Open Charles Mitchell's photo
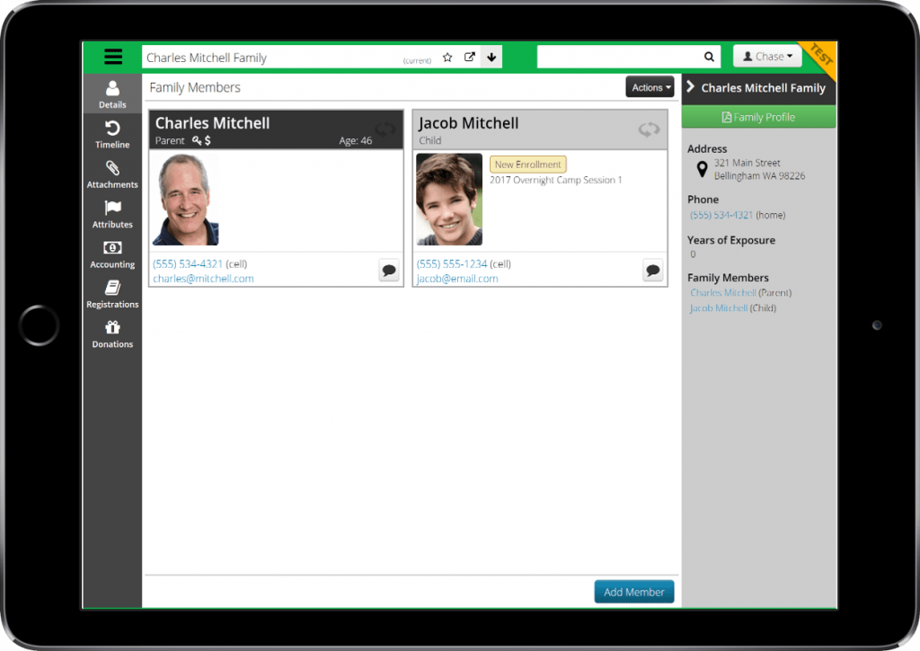920x651 pixels. [x=185, y=200]
